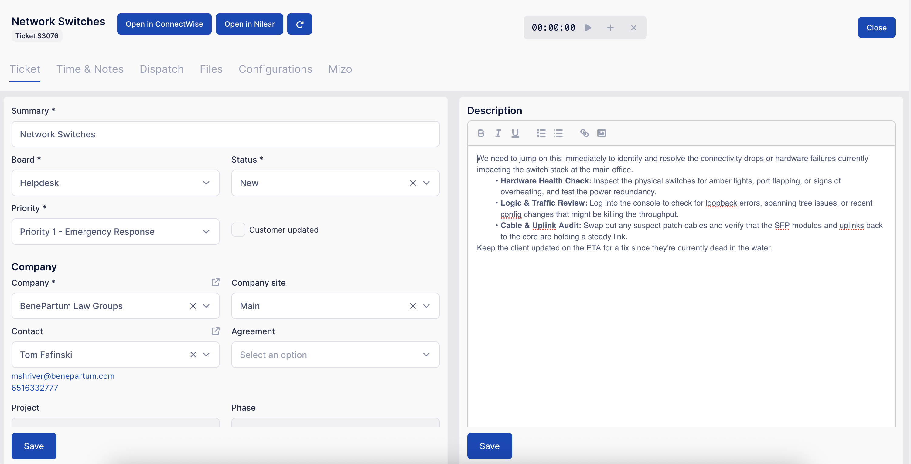
Task: Click Open in Nilear button
Action: click(249, 24)
